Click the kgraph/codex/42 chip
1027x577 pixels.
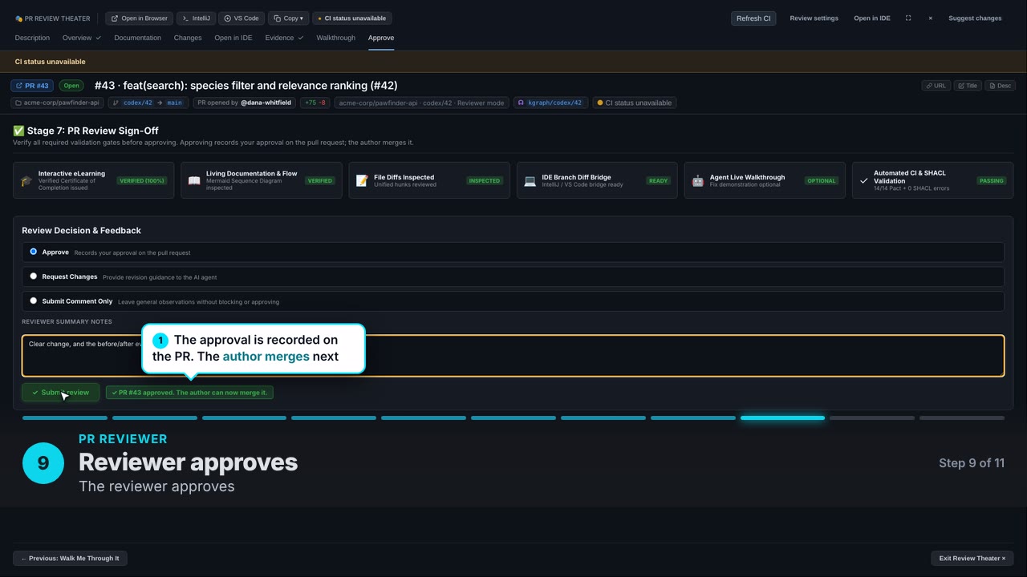[x=550, y=103]
